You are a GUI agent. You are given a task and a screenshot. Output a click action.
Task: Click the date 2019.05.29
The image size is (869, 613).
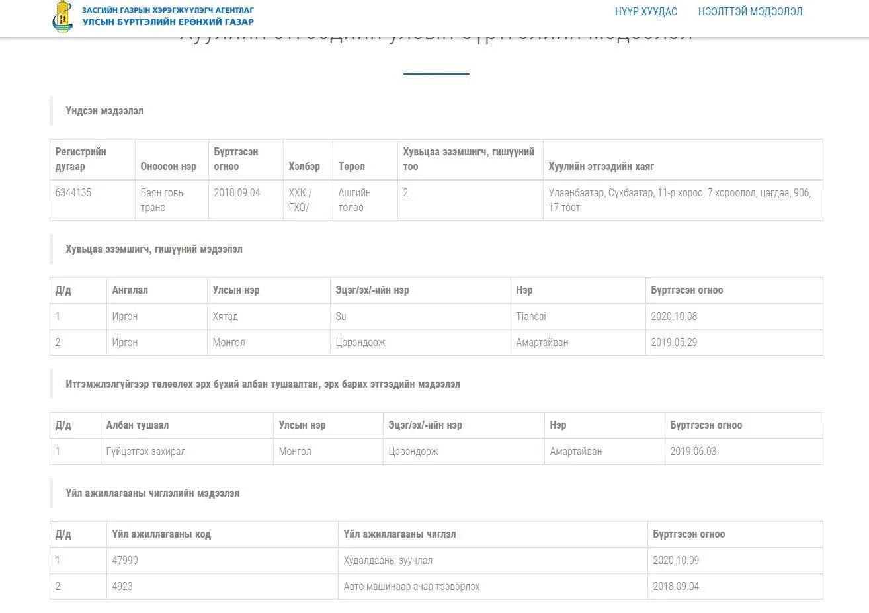(674, 342)
